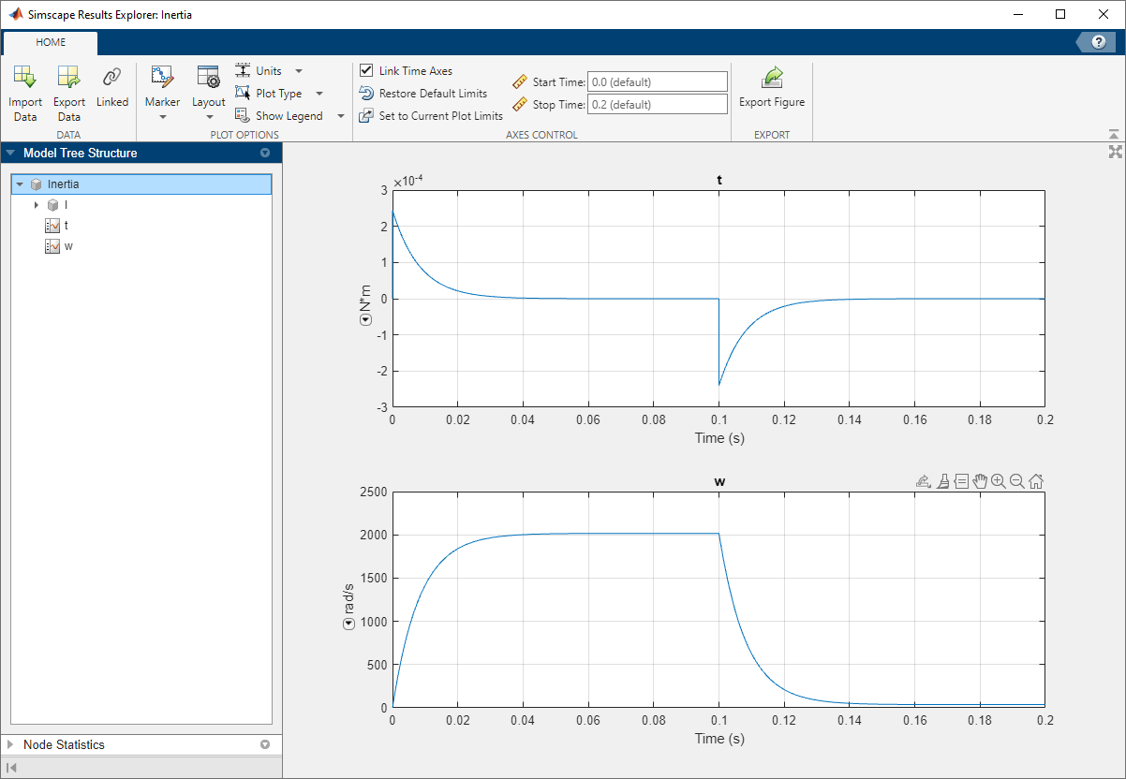Restore plot view with home icon
1126x779 pixels.
coord(1036,481)
